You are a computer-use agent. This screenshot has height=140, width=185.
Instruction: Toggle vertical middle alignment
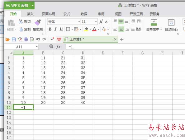pos(121,21)
